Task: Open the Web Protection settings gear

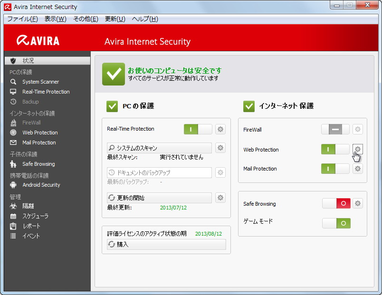Action: pos(357,150)
